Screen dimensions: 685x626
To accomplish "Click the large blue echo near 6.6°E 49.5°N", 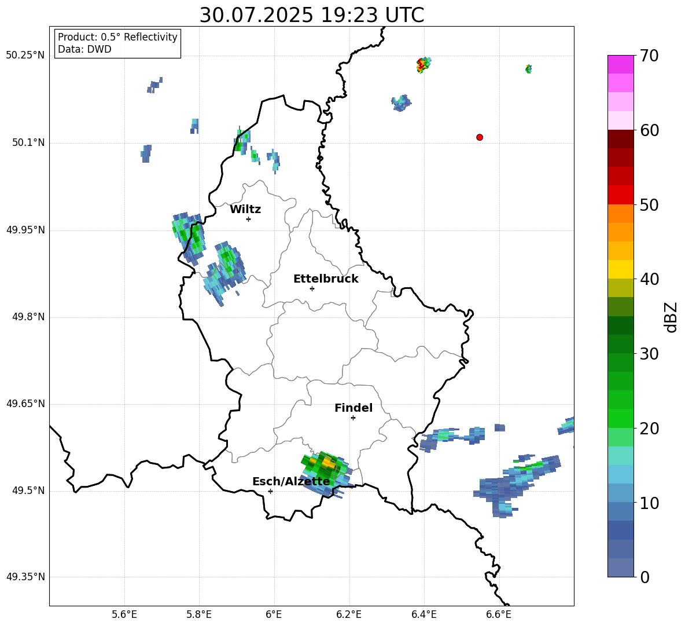I will coord(517,485).
